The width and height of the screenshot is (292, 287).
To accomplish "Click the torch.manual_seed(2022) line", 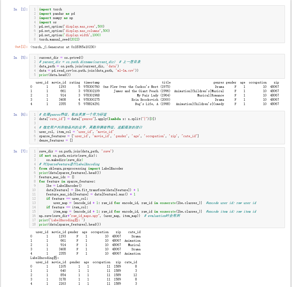I will (59, 39).
